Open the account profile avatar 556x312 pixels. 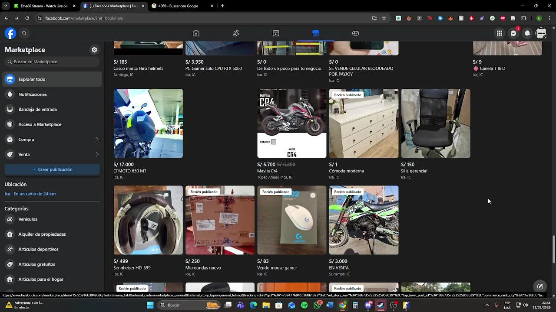pos(541,33)
